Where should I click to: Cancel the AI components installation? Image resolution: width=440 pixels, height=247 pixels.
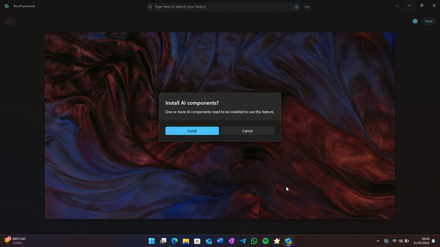(247, 131)
